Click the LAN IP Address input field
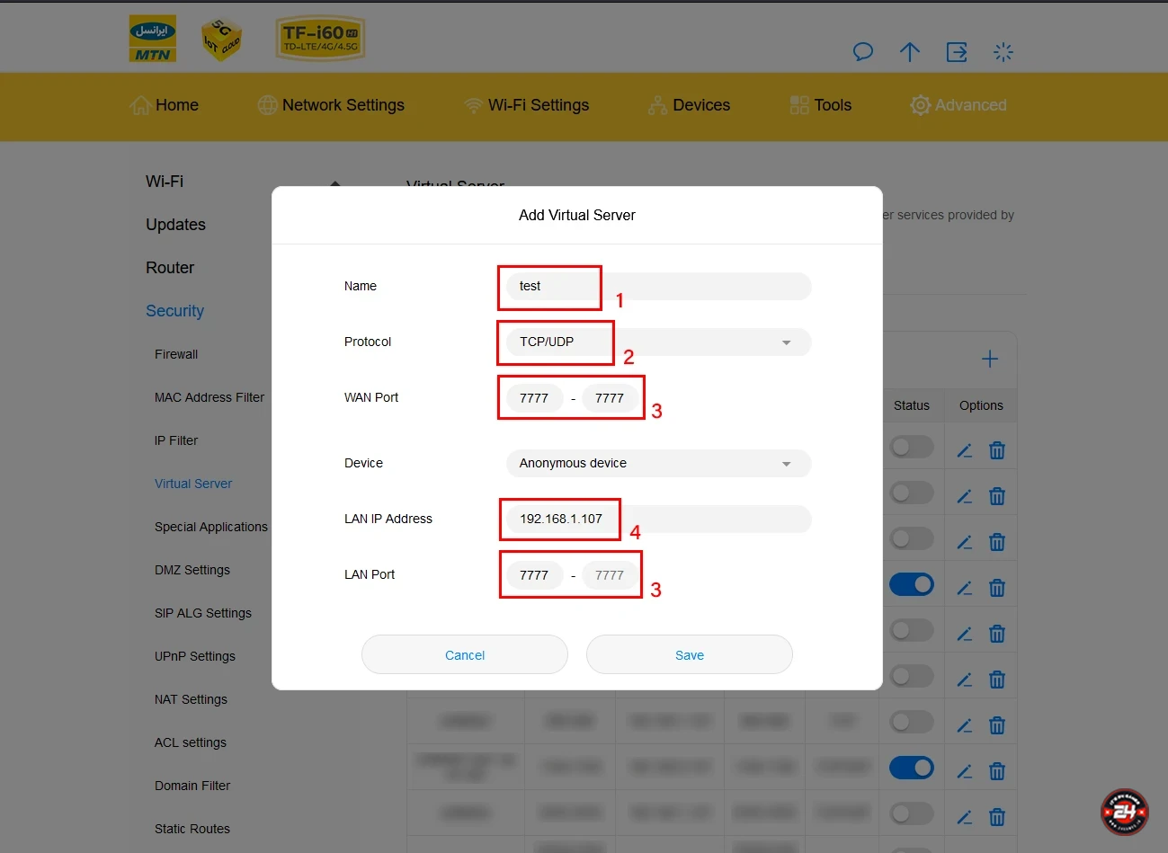 pos(658,520)
